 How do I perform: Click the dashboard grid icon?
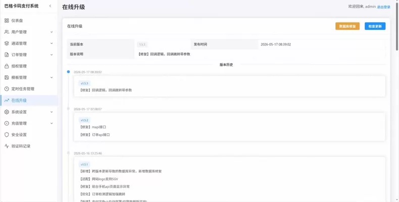click(x=7, y=21)
